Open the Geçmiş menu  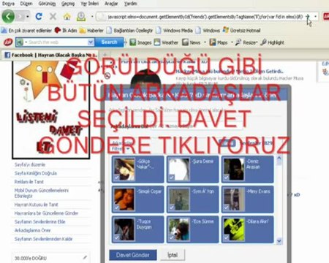tap(68, 4)
